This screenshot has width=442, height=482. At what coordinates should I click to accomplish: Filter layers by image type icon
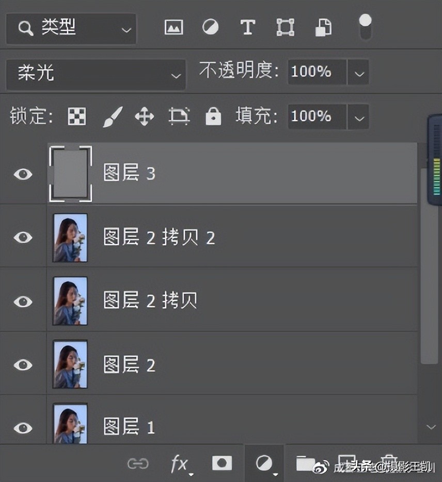(173, 28)
